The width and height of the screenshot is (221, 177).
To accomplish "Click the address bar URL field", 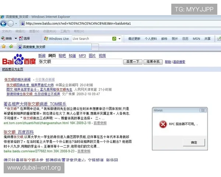I will pos(120,23).
